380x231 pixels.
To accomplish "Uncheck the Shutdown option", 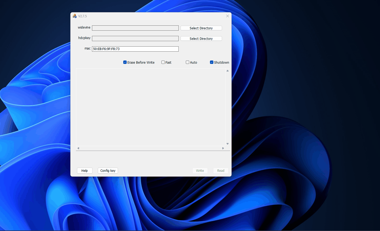I will pyautogui.click(x=212, y=62).
